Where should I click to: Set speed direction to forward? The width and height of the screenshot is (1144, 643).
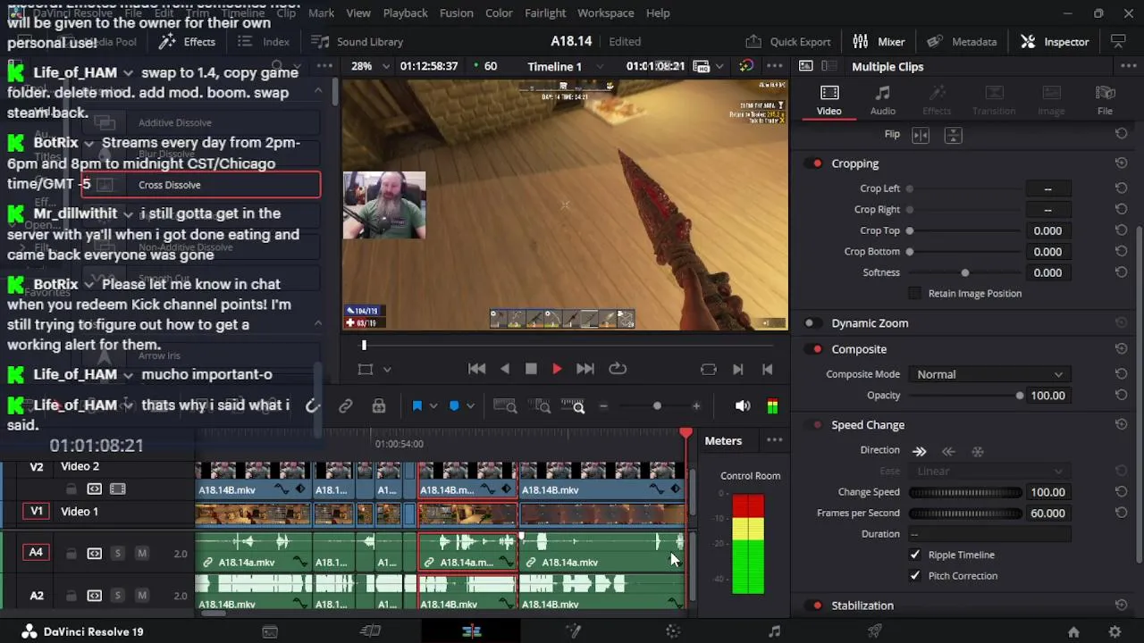click(x=919, y=451)
